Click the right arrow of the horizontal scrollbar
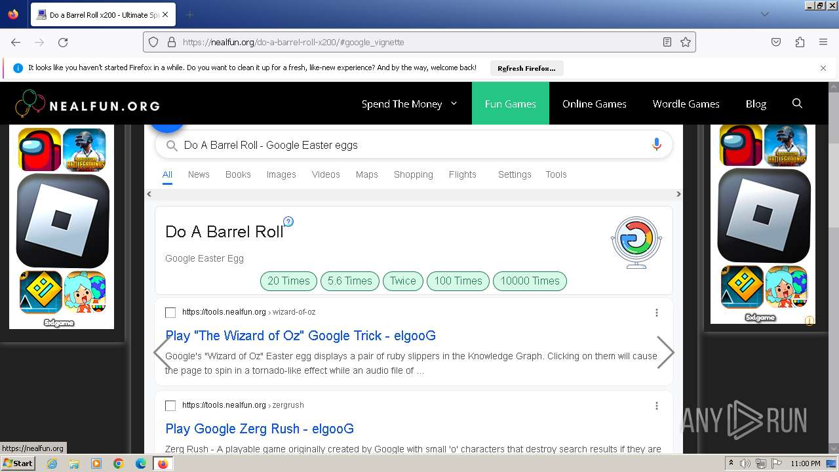 pos(678,194)
